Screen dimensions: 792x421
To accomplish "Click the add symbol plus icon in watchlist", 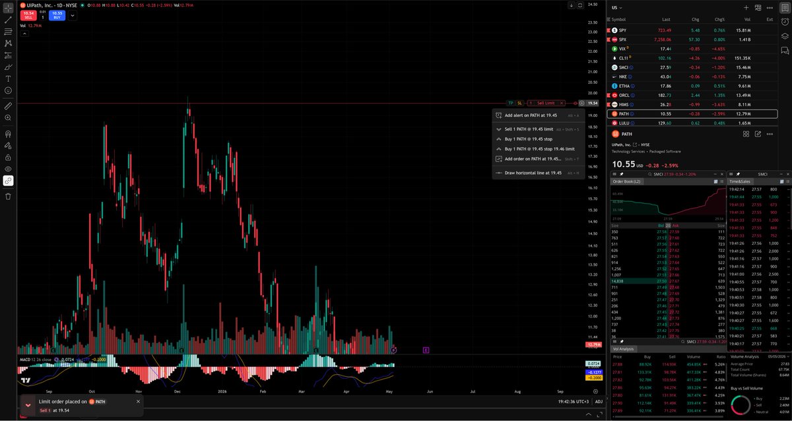I will tap(746, 8).
